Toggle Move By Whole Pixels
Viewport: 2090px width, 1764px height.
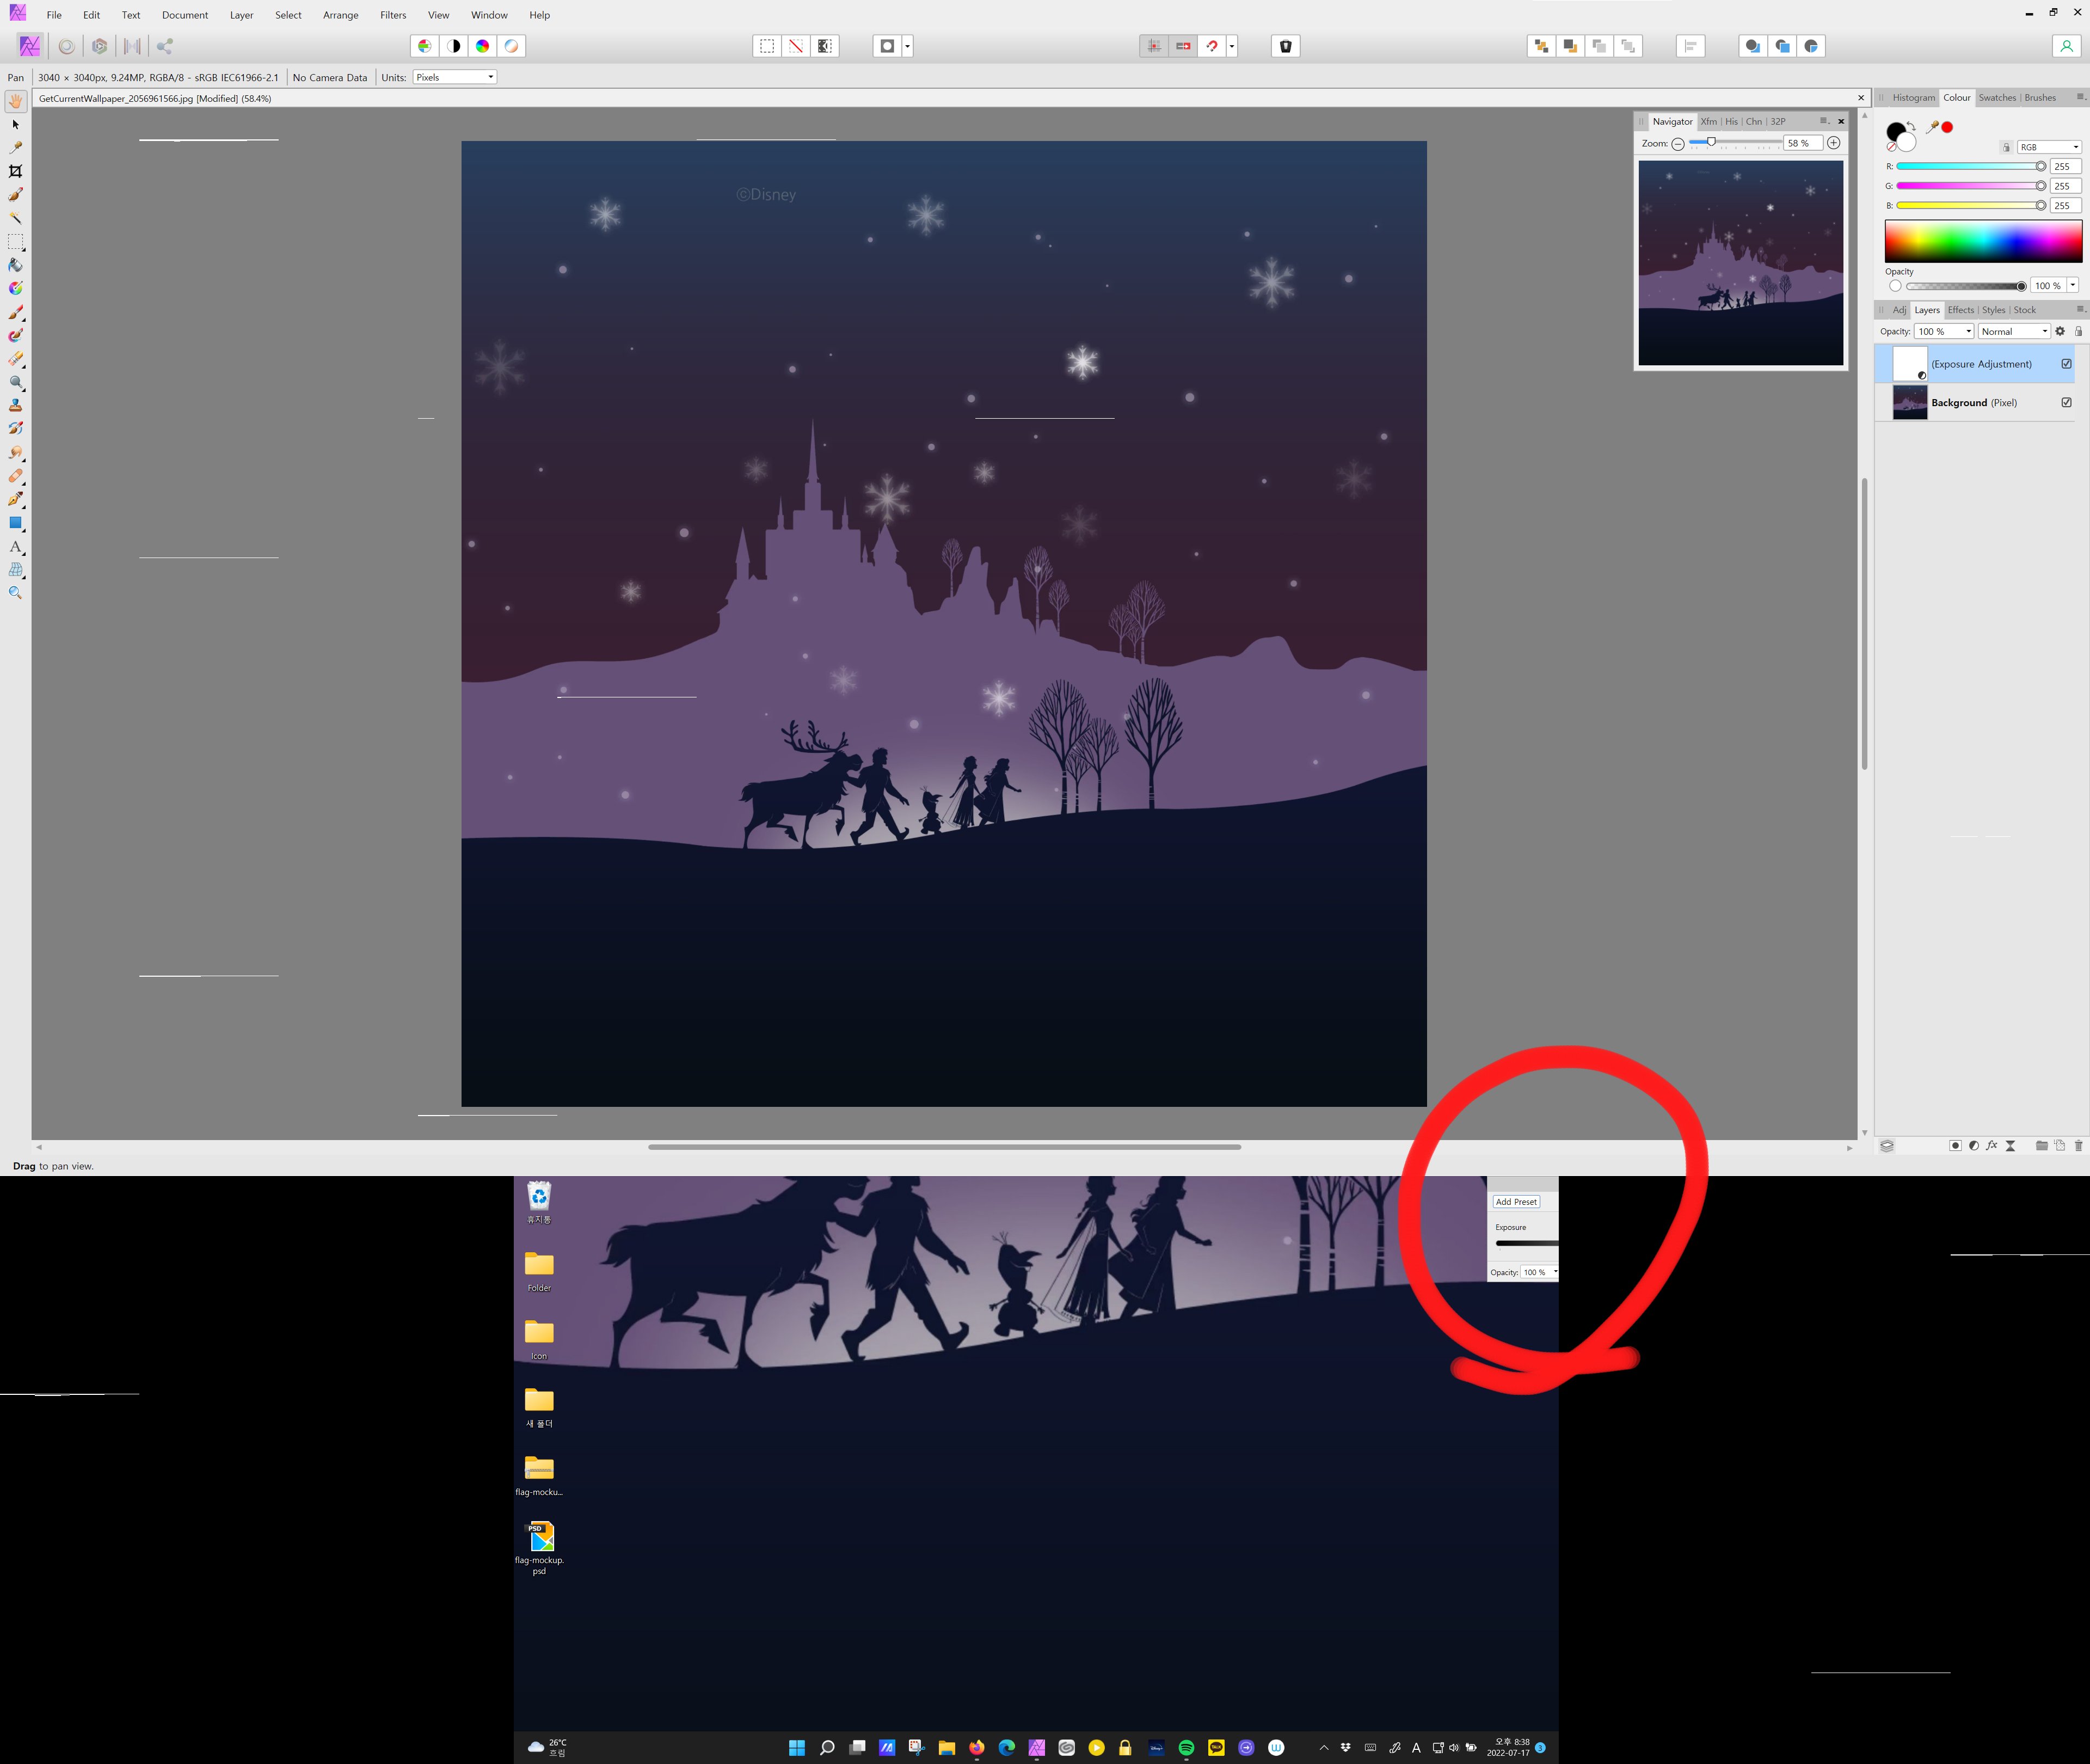coord(1183,46)
